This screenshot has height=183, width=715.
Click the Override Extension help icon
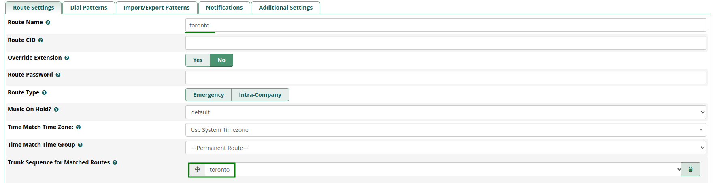tap(67, 58)
